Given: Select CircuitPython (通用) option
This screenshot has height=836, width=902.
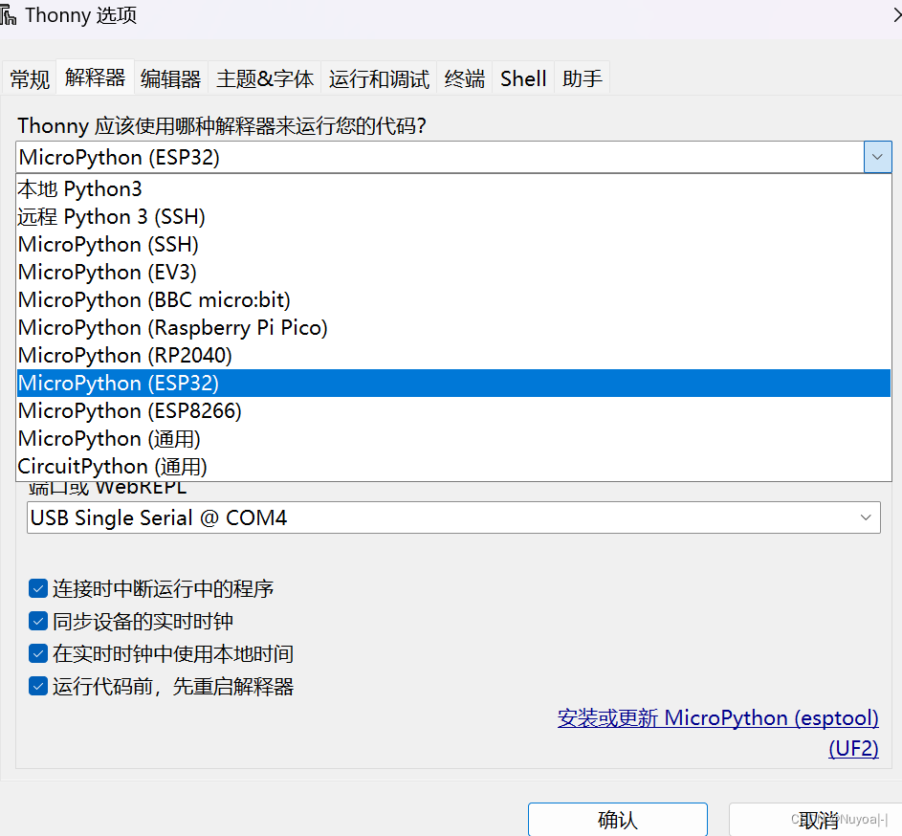Looking at the screenshot, I should click(x=454, y=466).
